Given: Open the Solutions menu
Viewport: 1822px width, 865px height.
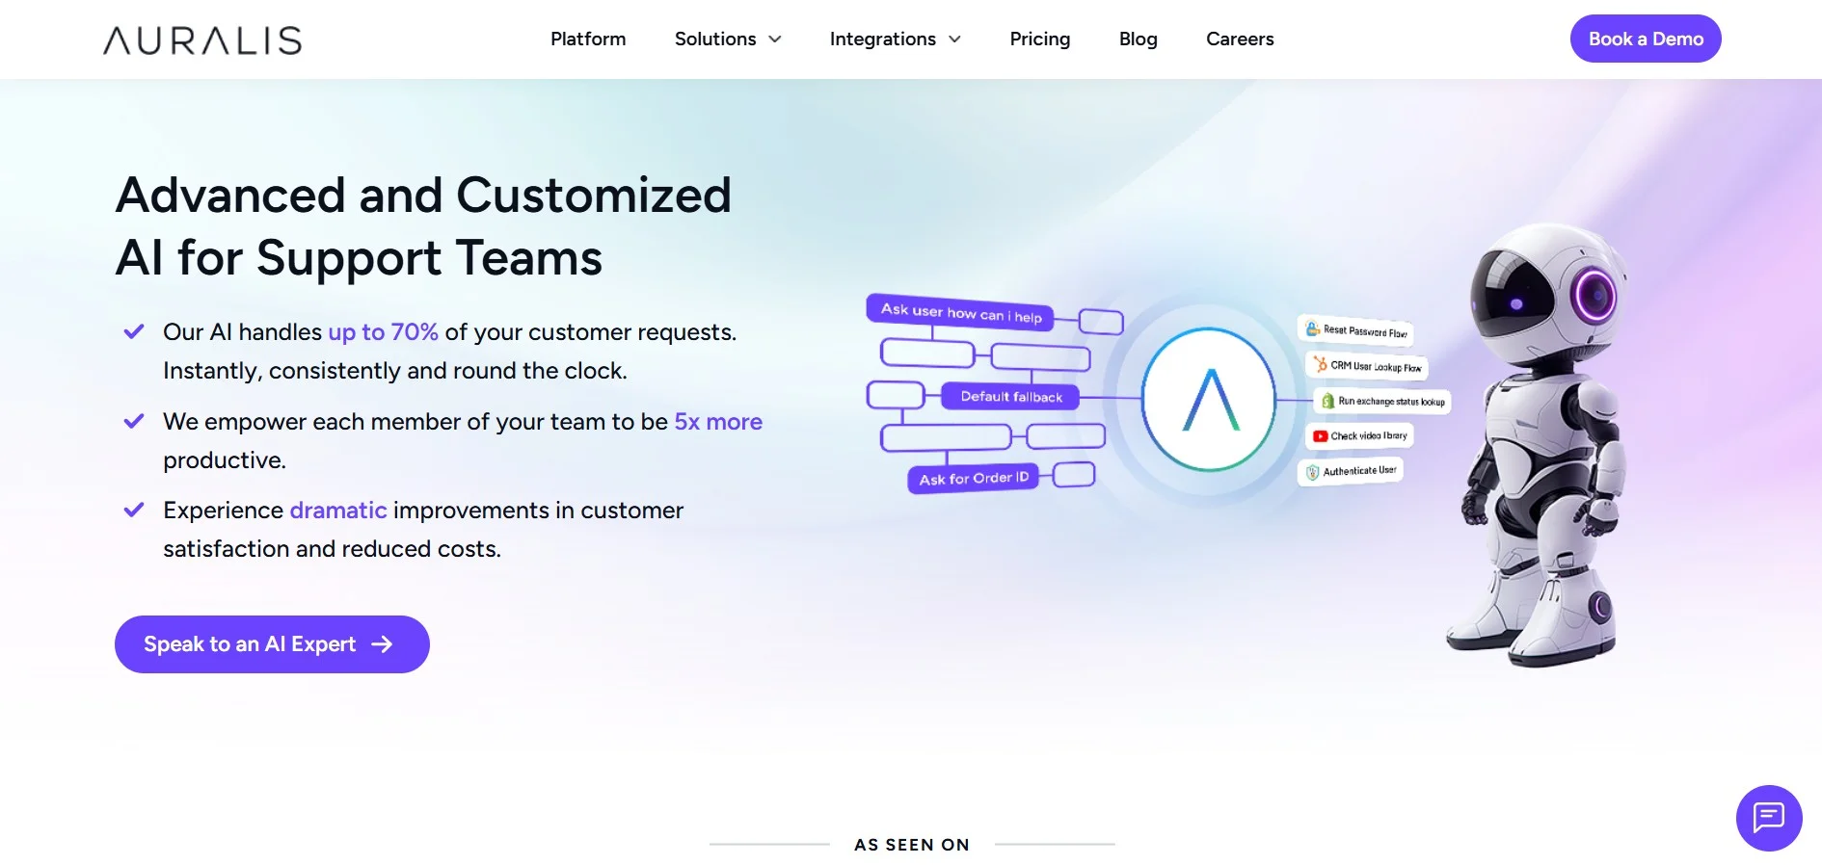Looking at the screenshot, I should 715,39.
